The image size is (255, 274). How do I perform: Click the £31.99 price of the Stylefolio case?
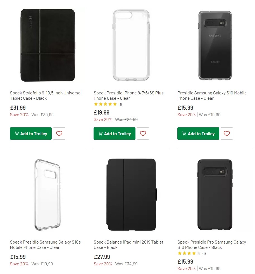coord(18,108)
